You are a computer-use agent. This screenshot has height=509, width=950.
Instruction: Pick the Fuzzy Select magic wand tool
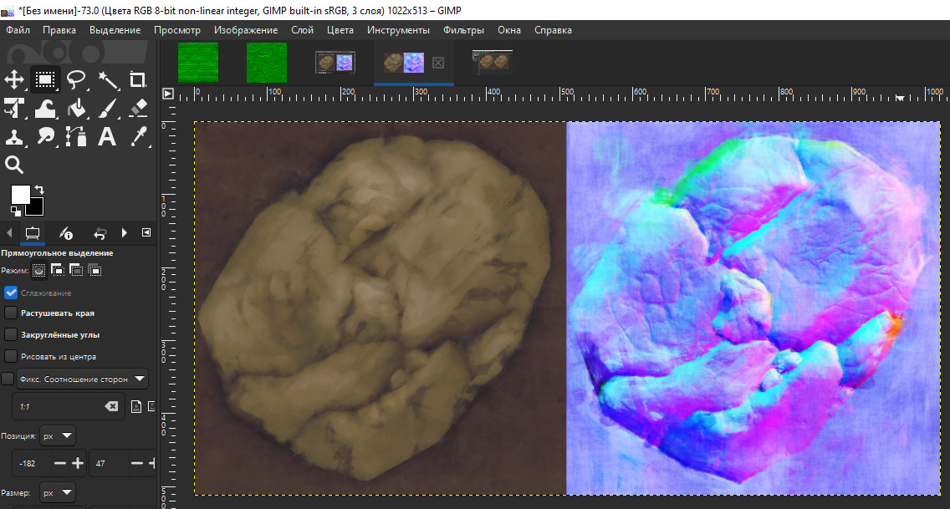coord(107,79)
